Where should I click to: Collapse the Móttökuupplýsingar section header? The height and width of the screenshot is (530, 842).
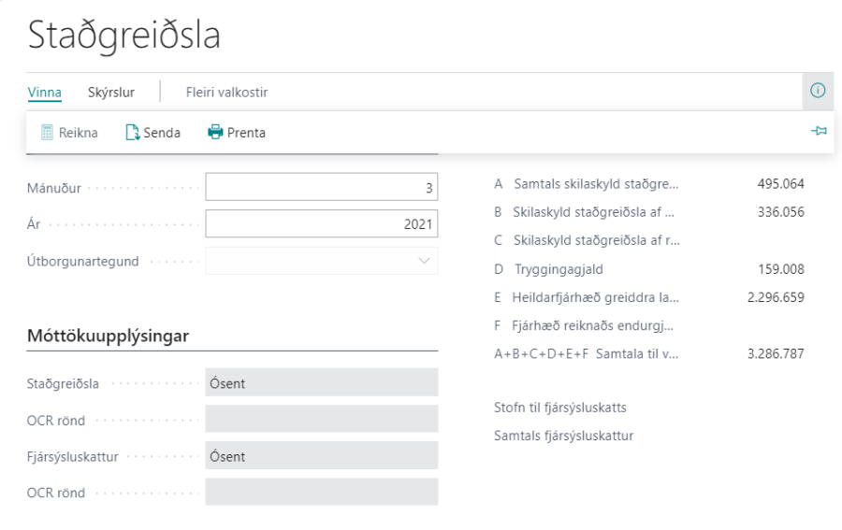click(x=109, y=337)
